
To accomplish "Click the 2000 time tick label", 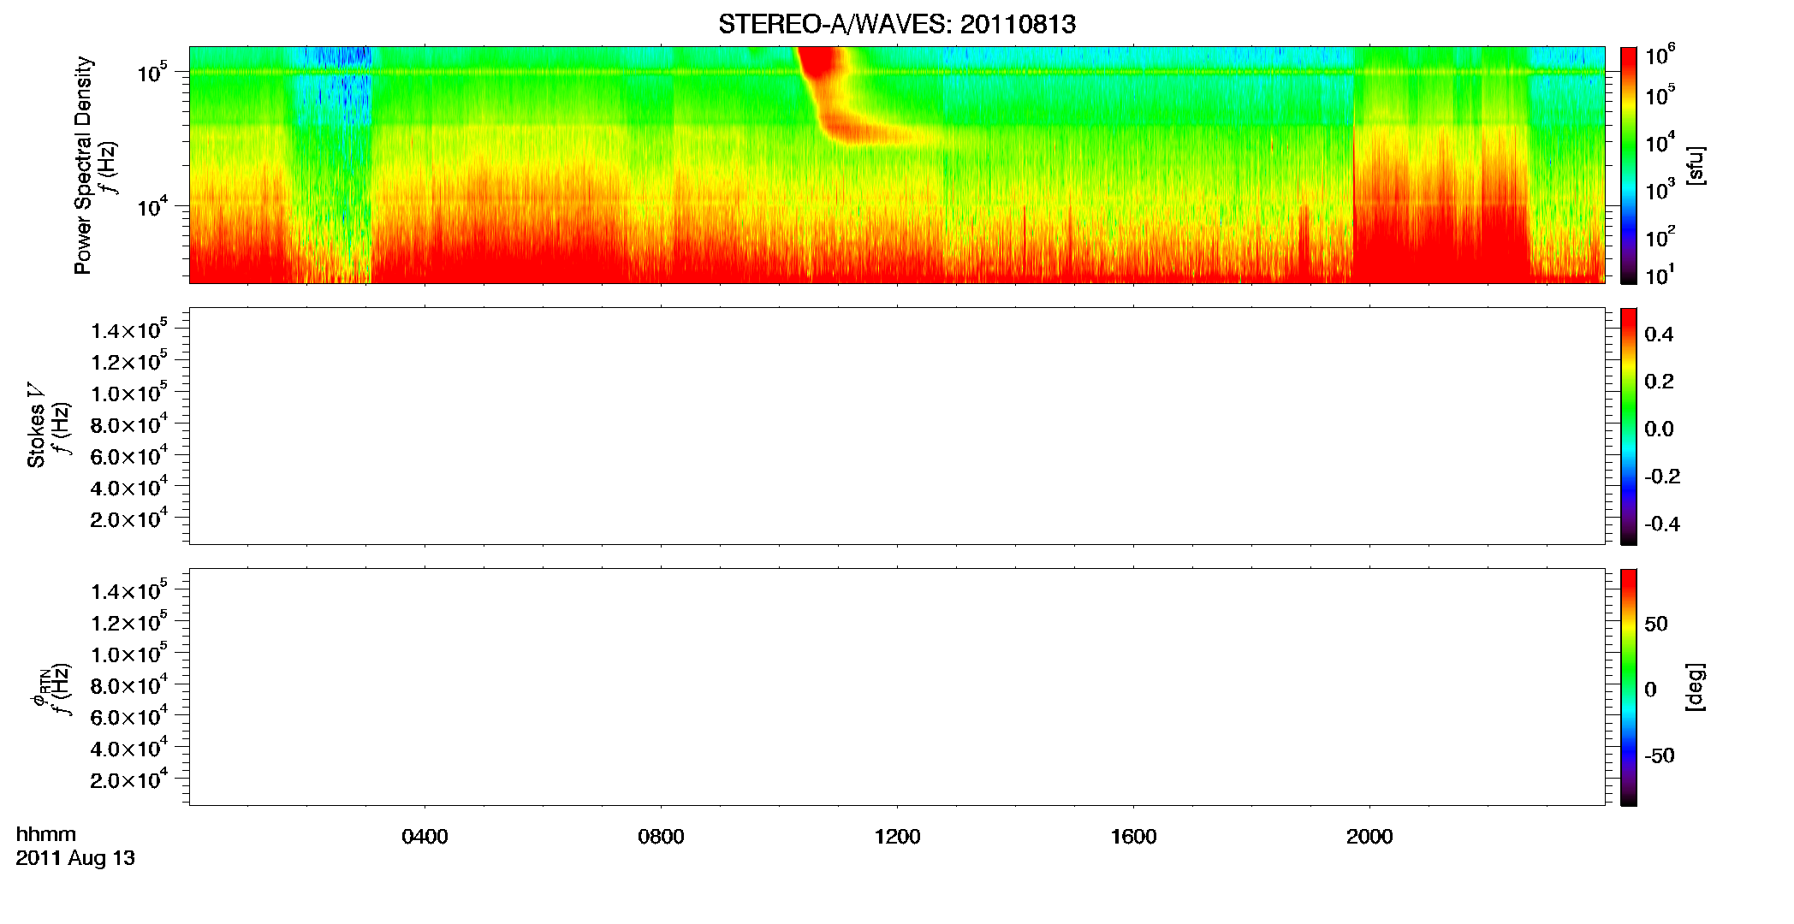I will (1369, 837).
